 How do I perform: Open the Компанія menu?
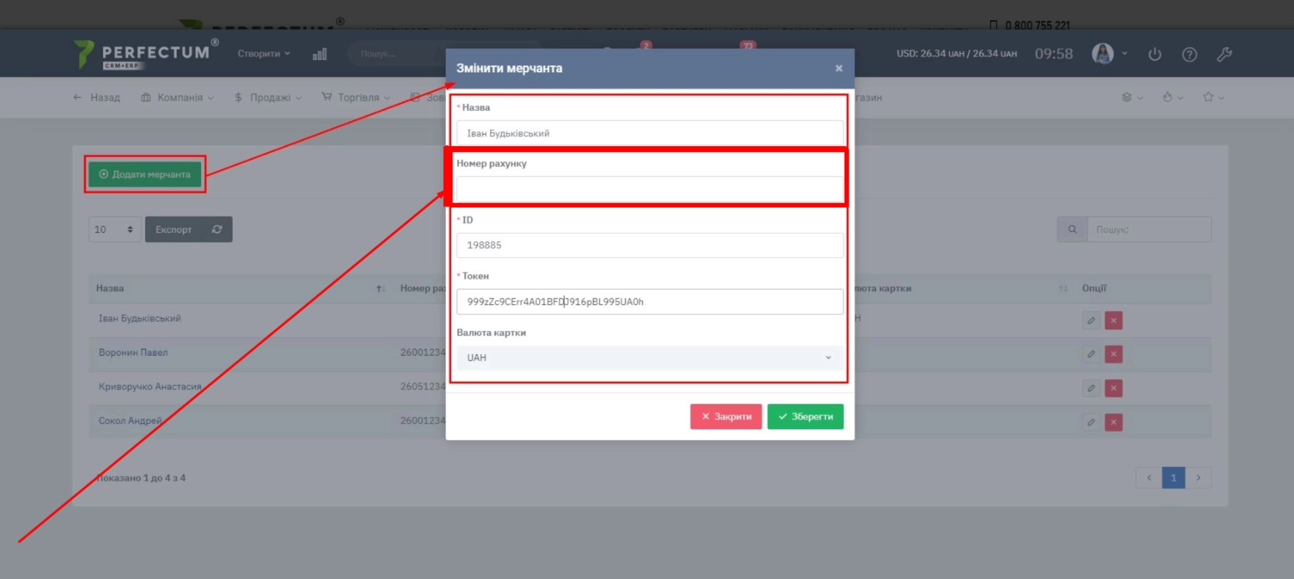point(177,97)
